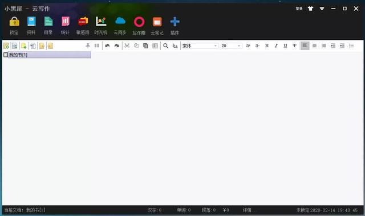Open 云笔记 cloud notes
Viewport: 365px width, 216px height.
[x=157, y=22]
